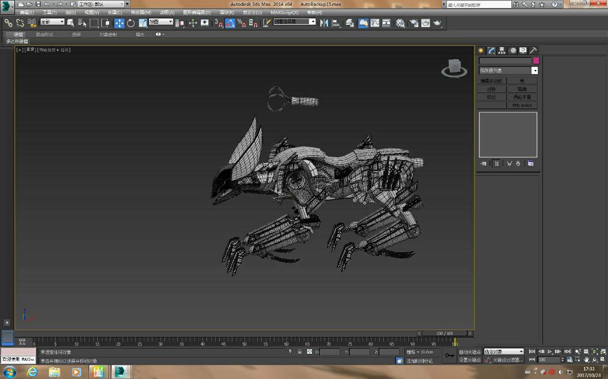The width and height of the screenshot is (608, 379).
Task: Open the Hierarchy command panel tab
Action: coord(502,51)
